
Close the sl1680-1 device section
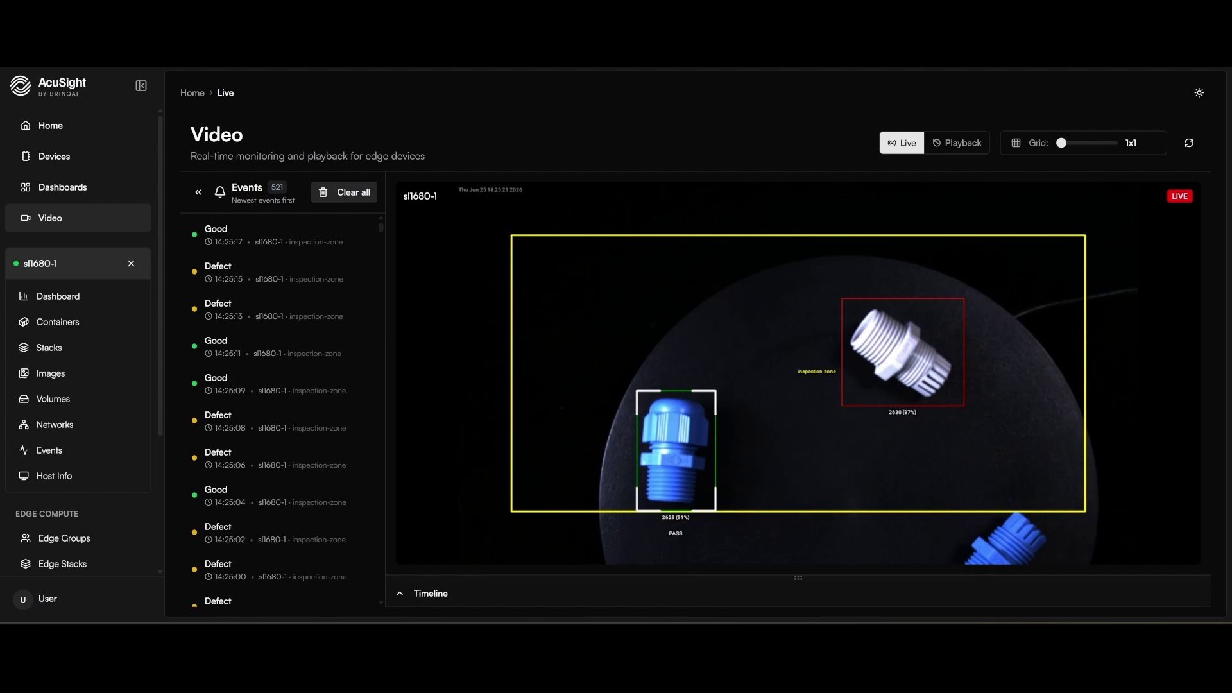point(131,264)
